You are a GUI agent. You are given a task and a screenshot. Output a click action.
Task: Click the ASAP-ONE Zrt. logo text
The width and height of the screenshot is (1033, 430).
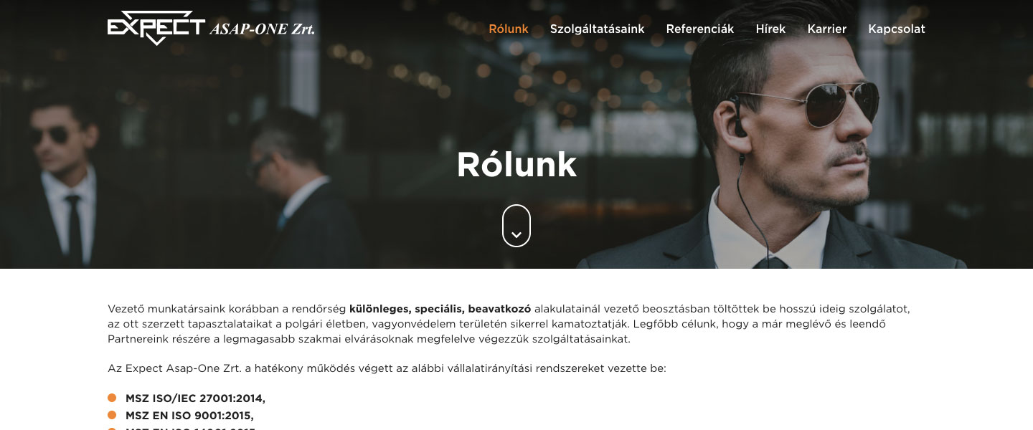click(x=262, y=29)
